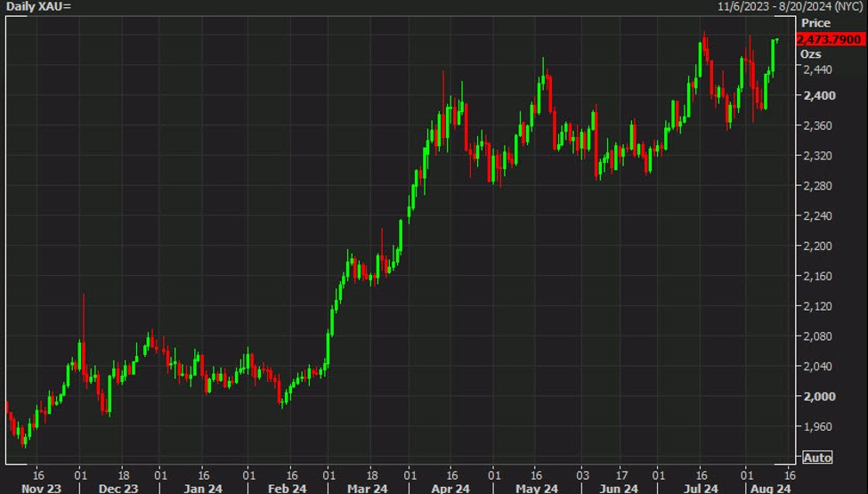Click the Mar 24 month label
868x494 pixels.
pyautogui.click(x=368, y=489)
